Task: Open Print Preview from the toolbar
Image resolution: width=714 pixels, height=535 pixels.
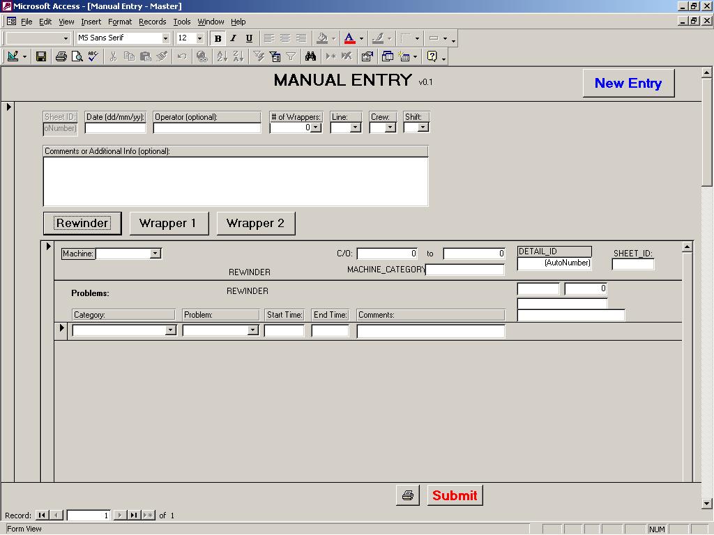Action: pos(77,56)
